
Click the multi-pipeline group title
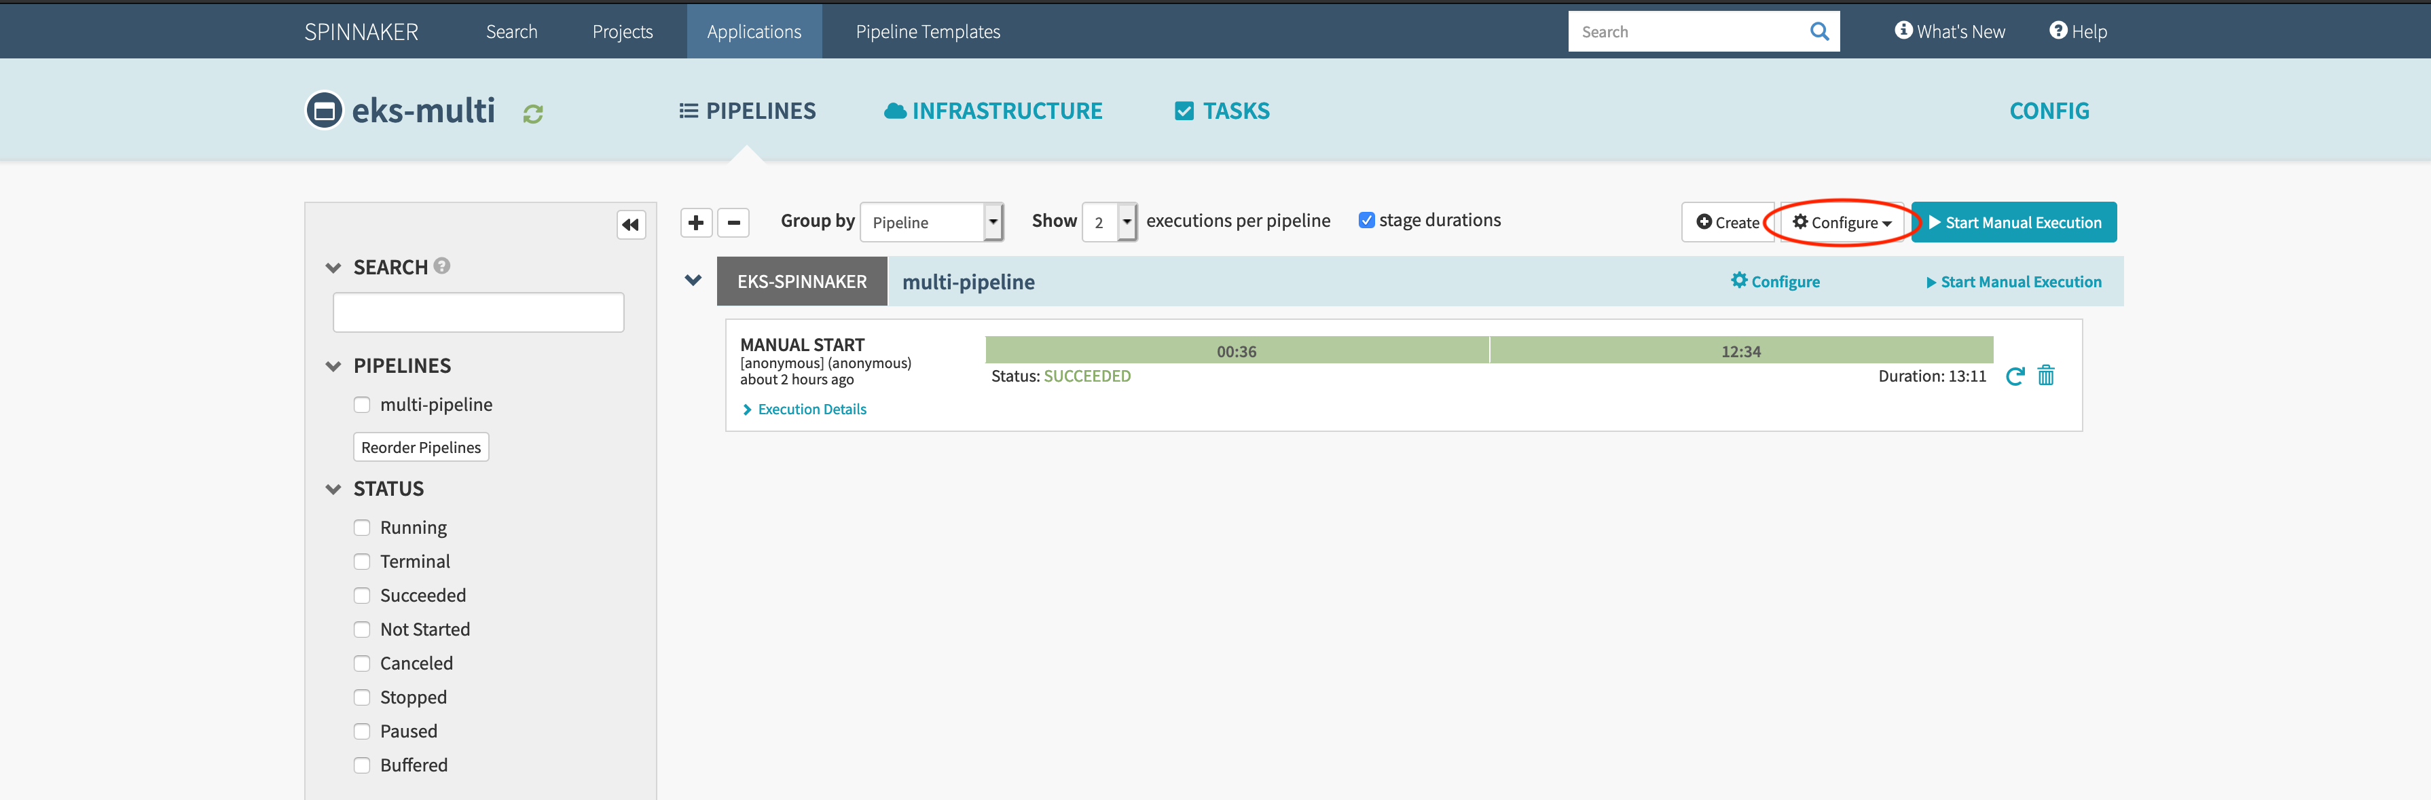tap(968, 281)
